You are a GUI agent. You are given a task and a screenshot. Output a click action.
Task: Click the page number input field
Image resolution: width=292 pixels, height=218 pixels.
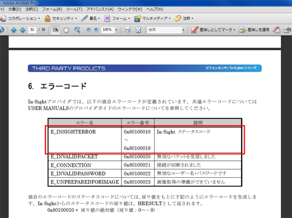(32, 30)
